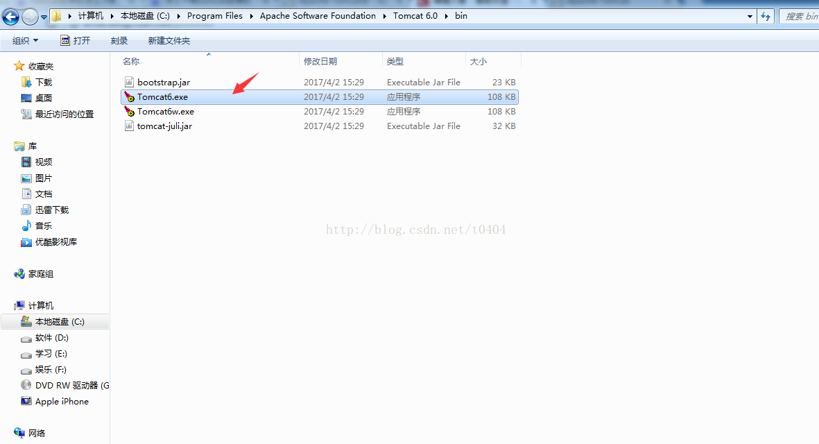Click 新建文件夹 in the toolbar
The height and width of the screenshot is (444, 819).
tap(169, 41)
